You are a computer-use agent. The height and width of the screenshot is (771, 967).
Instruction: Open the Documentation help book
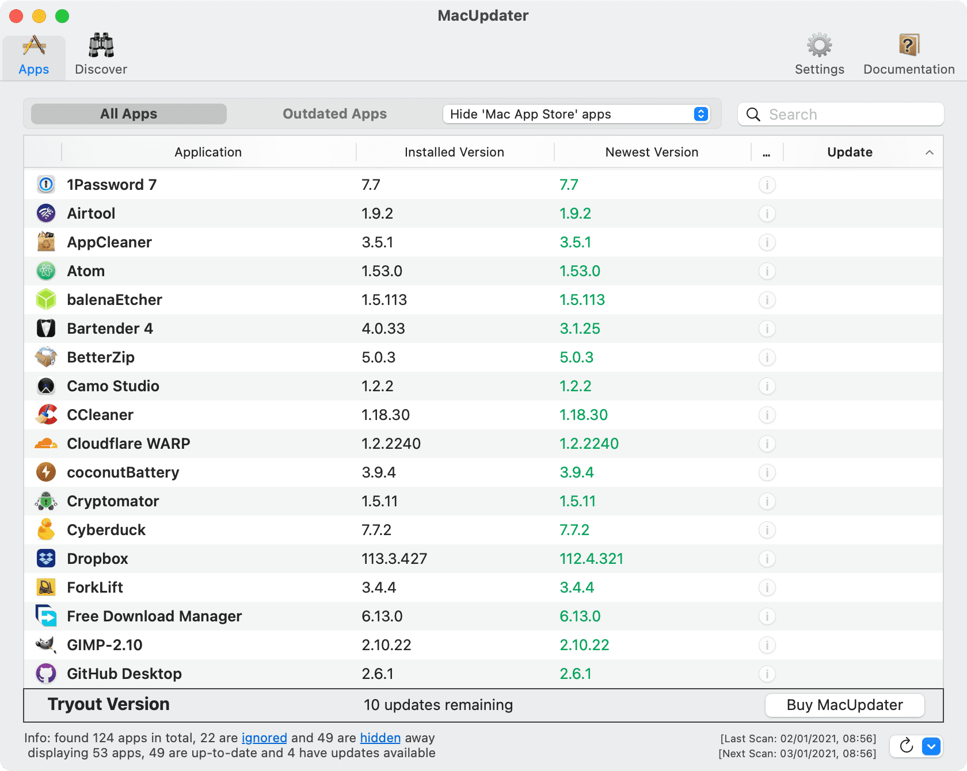(x=909, y=55)
